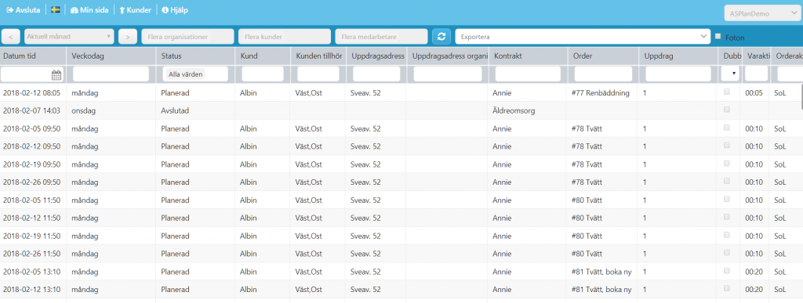Toggle the Foton checkbox
The height and width of the screenshot is (303, 803).
718,36
